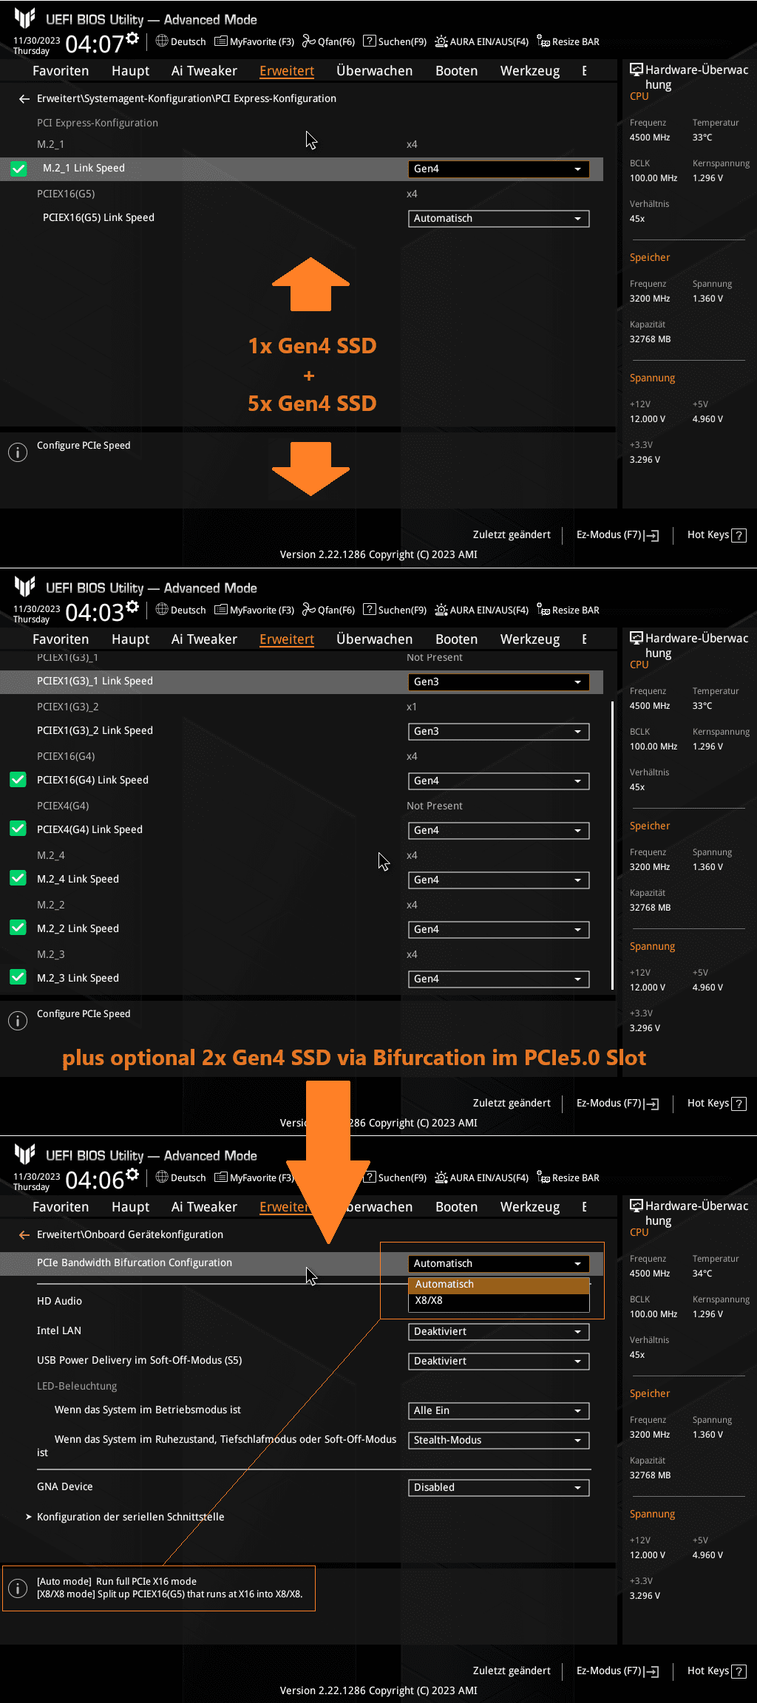The width and height of the screenshot is (757, 1703).
Task: Open the PCIEX1(G3)_2 Link Speed dropdown
Action: pos(499,731)
